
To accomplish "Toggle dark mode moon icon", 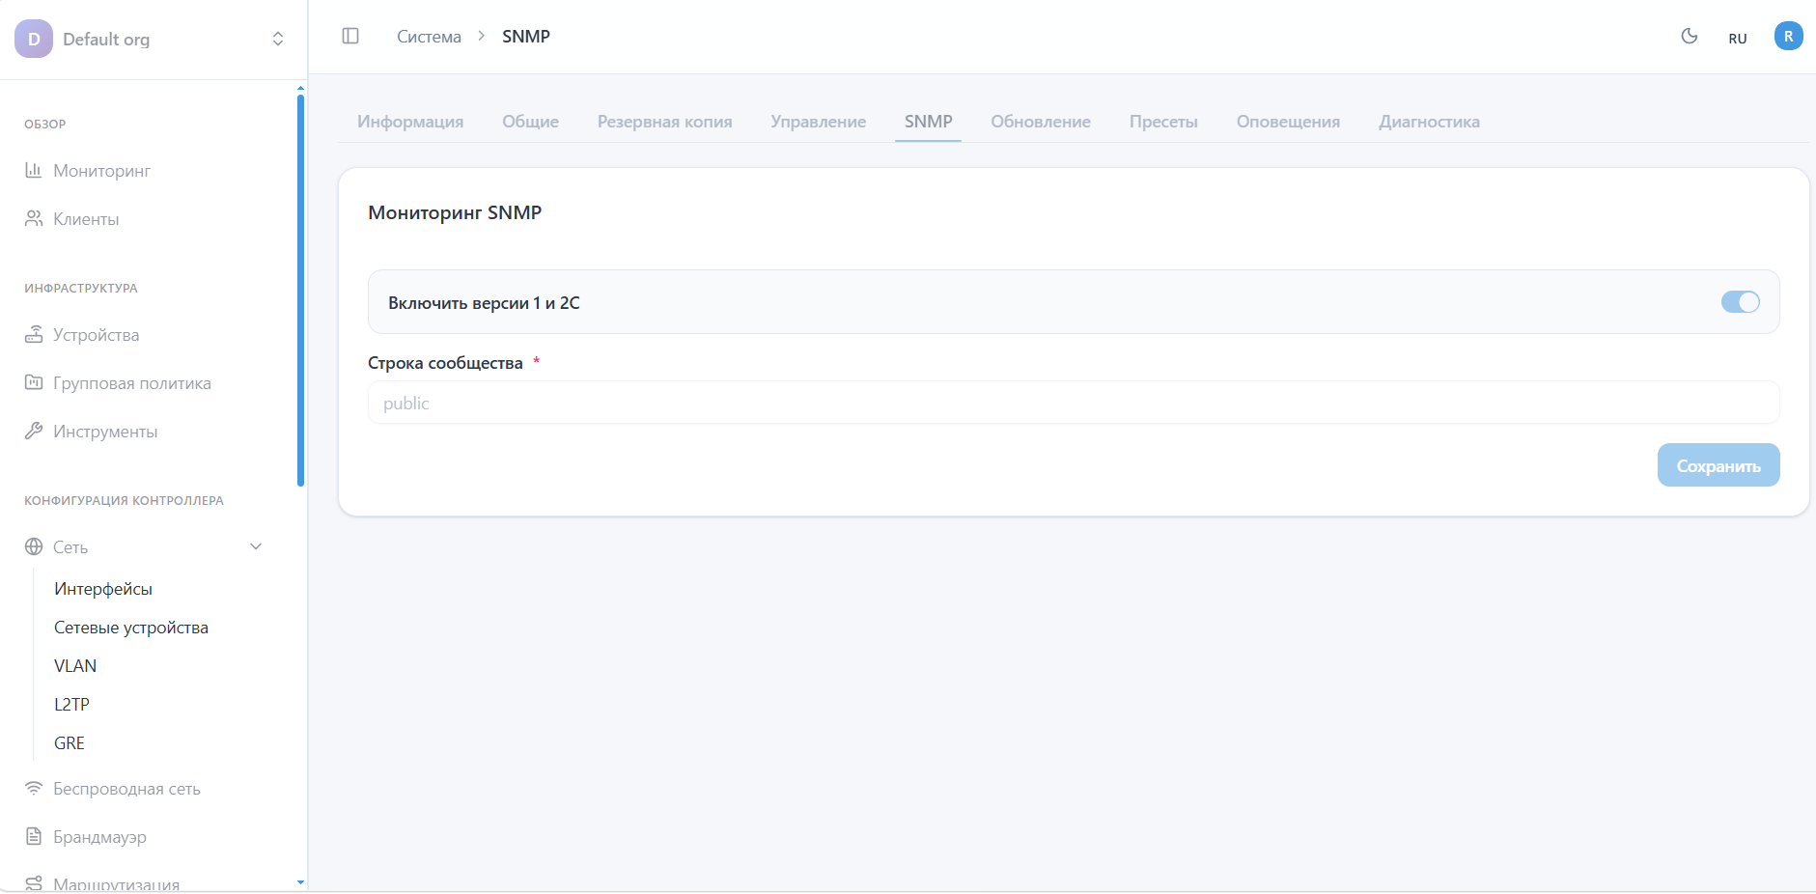I will pyautogui.click(x=1689, y=37).
